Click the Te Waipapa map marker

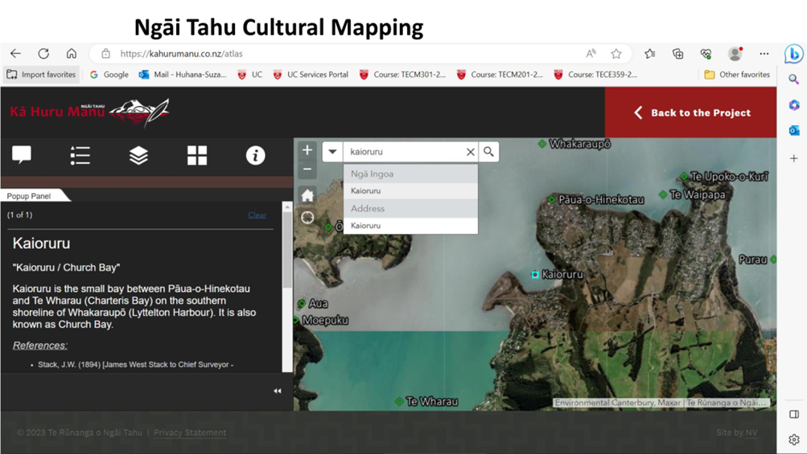click(x=663, y=194)
